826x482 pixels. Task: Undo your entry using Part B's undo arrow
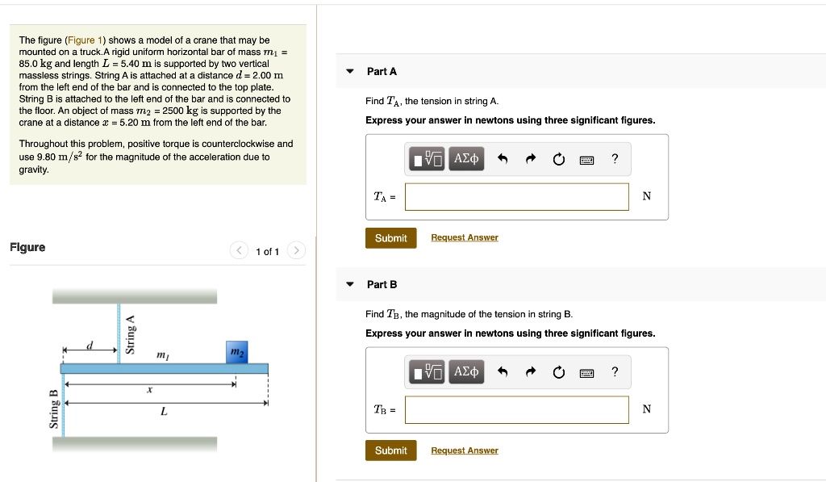click(503, 371)
